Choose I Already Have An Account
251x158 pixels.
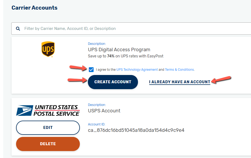coord(179,82)
